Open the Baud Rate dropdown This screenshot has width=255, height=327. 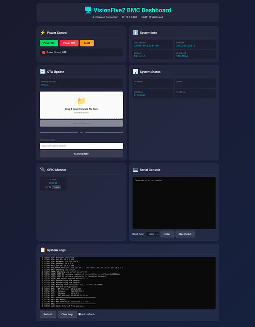(x=152, y=234)
